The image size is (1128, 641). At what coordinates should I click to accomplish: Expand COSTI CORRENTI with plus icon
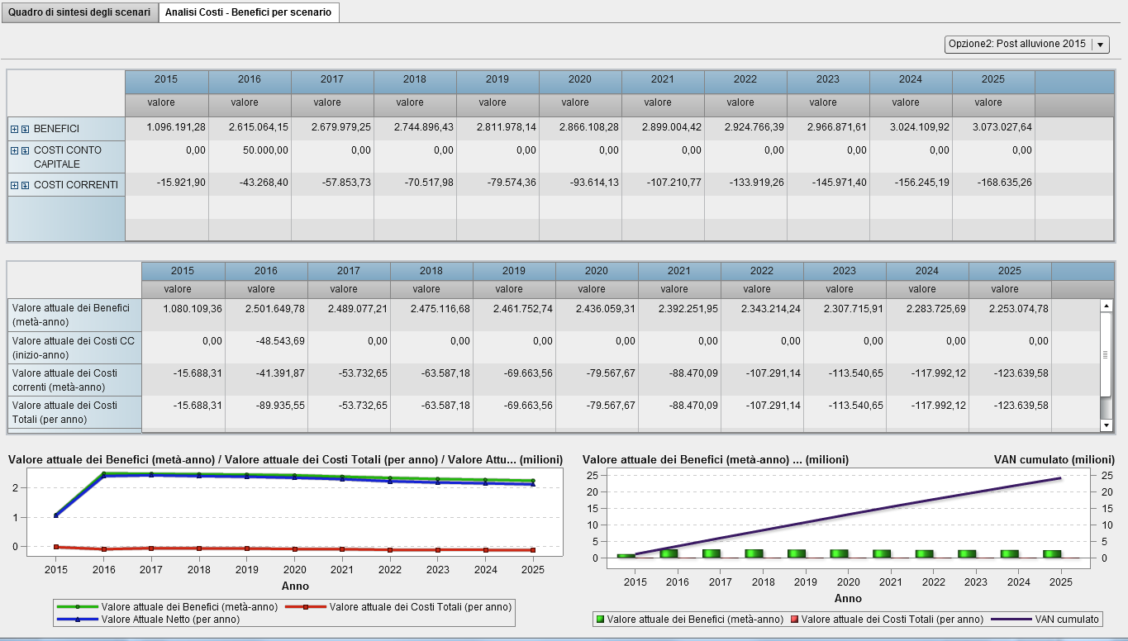pos(14,185)
